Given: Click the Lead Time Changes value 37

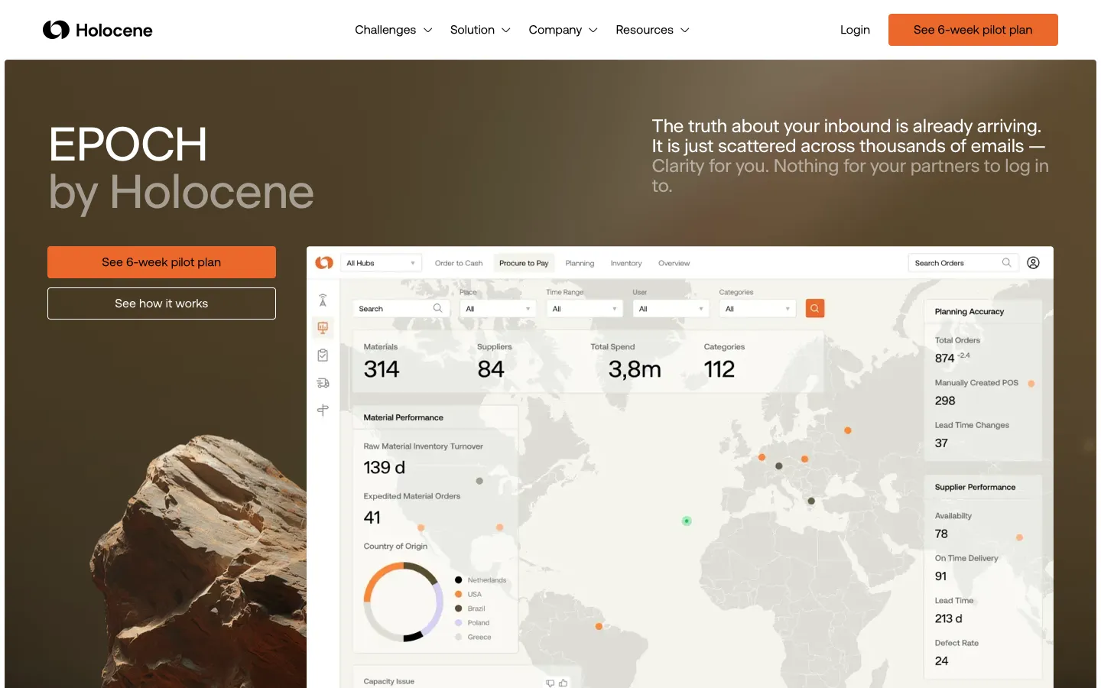Looking at the screenshot, I should [941, 443].
